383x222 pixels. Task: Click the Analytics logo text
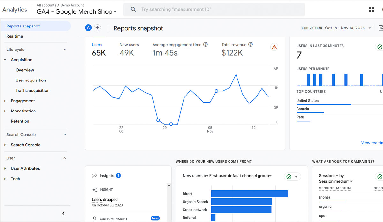coord(15,10)
